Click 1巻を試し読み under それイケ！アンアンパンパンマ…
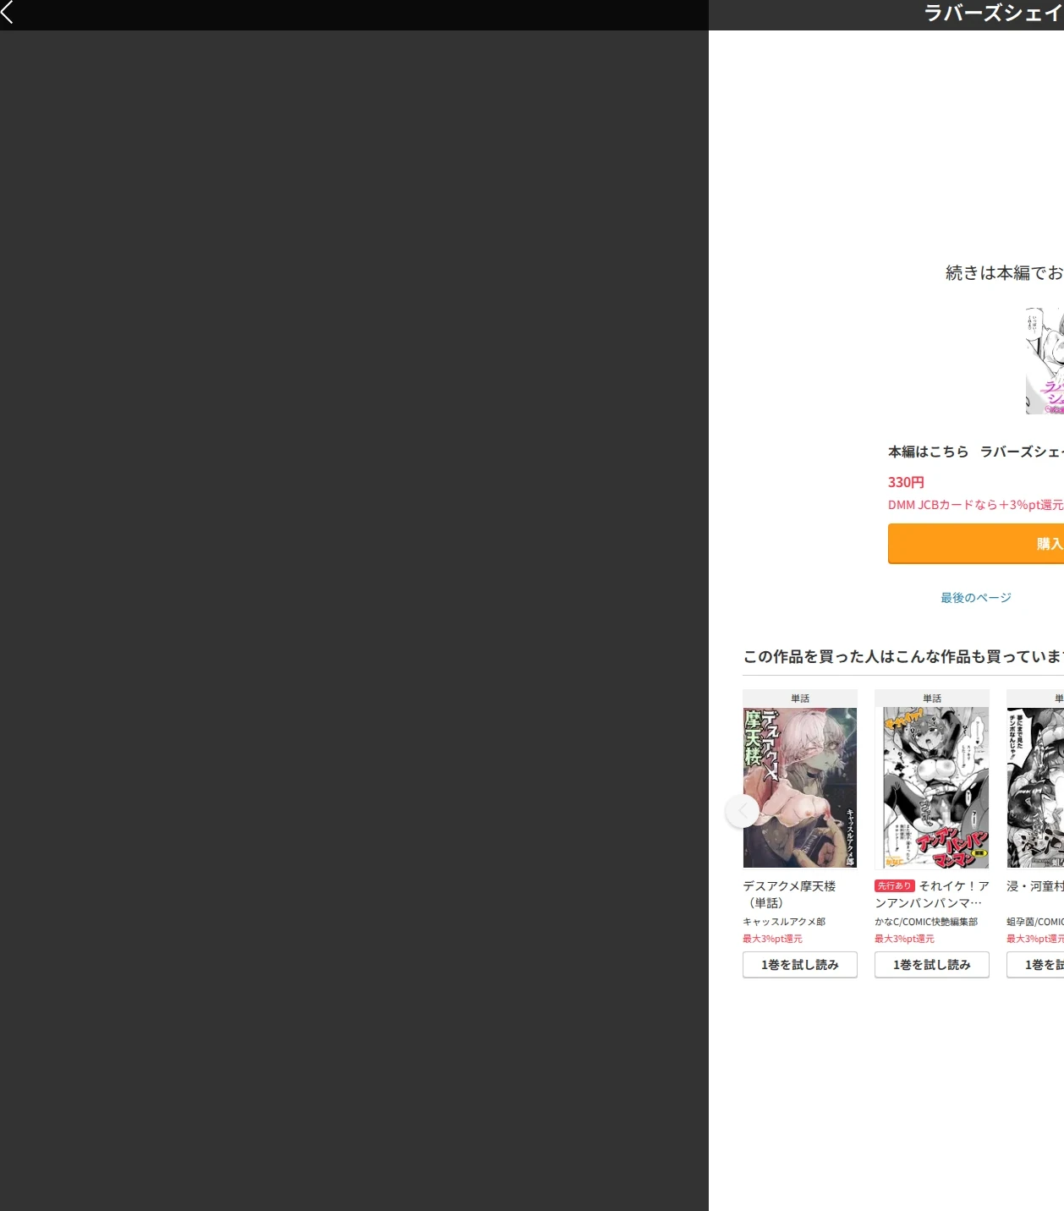 932,965
